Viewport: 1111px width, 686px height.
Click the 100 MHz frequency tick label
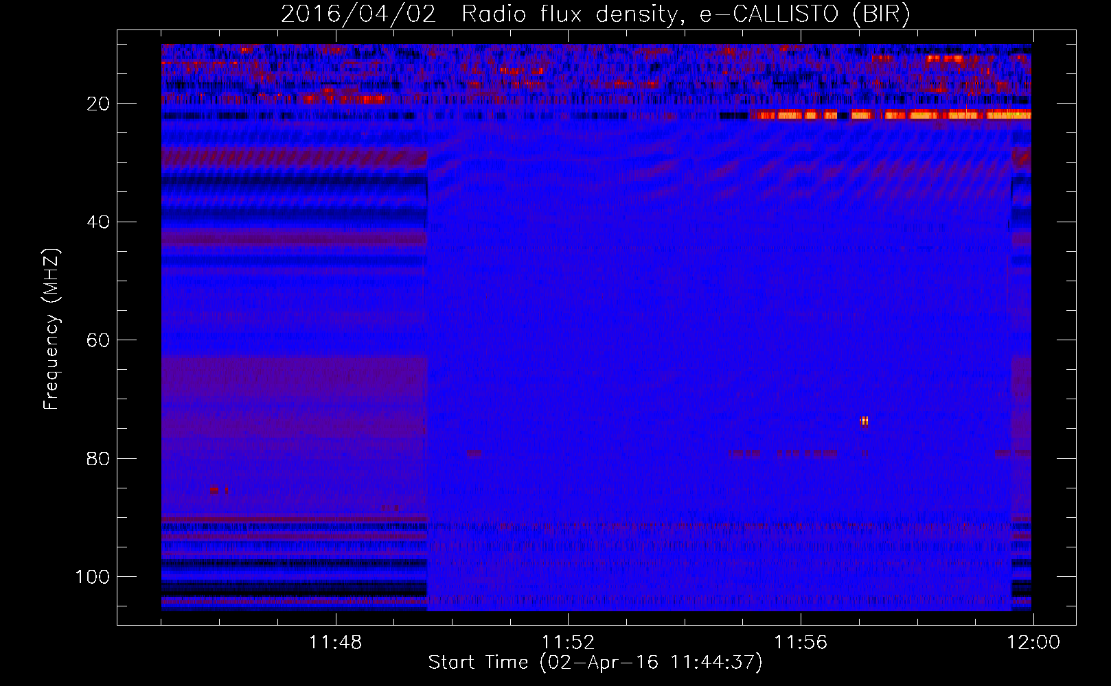(93, 577)
